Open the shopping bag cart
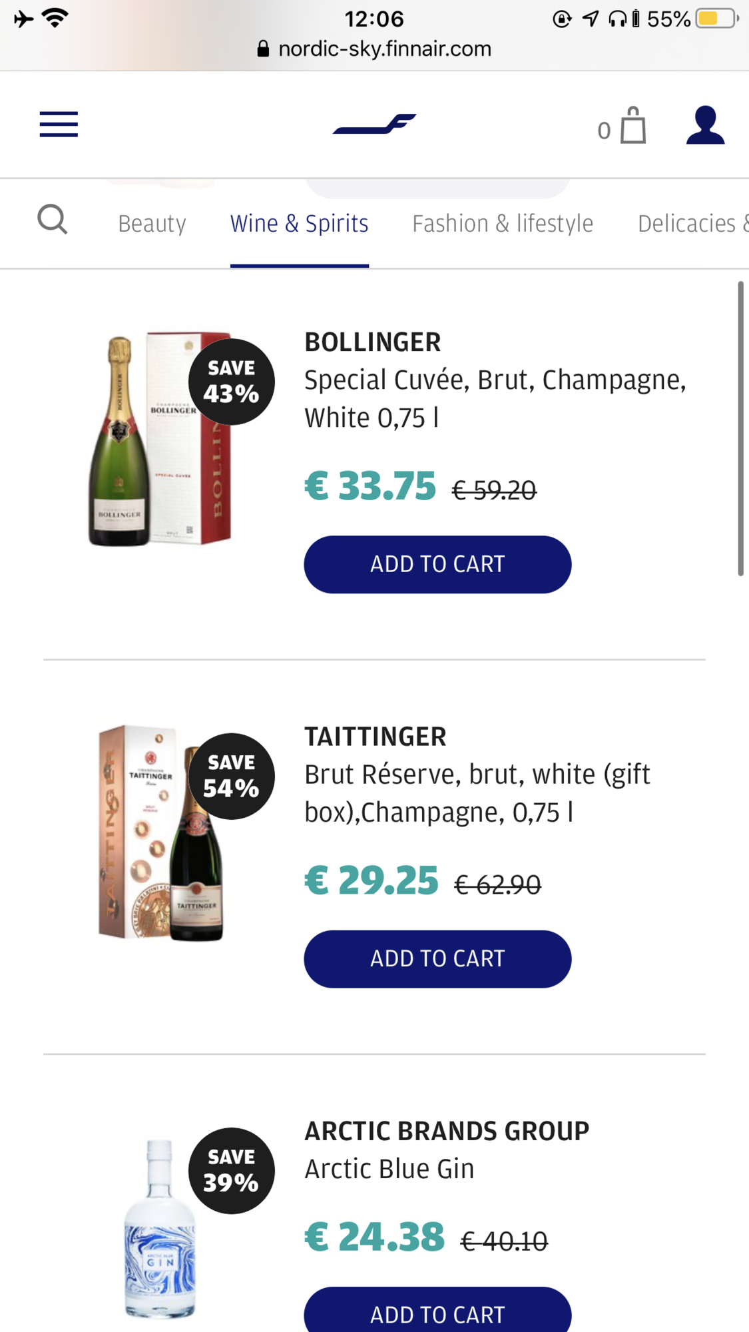 (622, 126)
